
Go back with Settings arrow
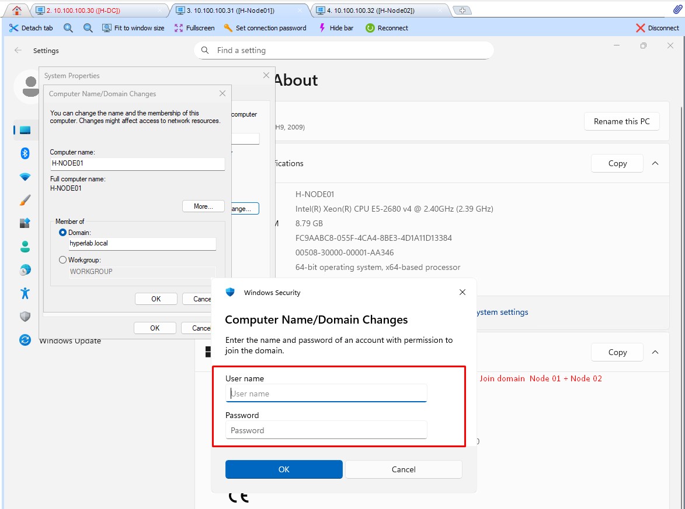18,50
